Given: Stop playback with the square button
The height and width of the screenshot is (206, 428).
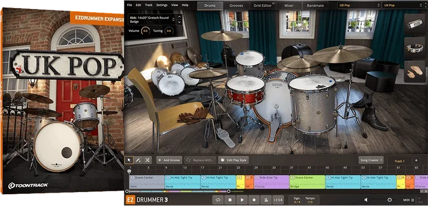Looking at the screenshot, I should pyautogui.click(x=230, y=200).
